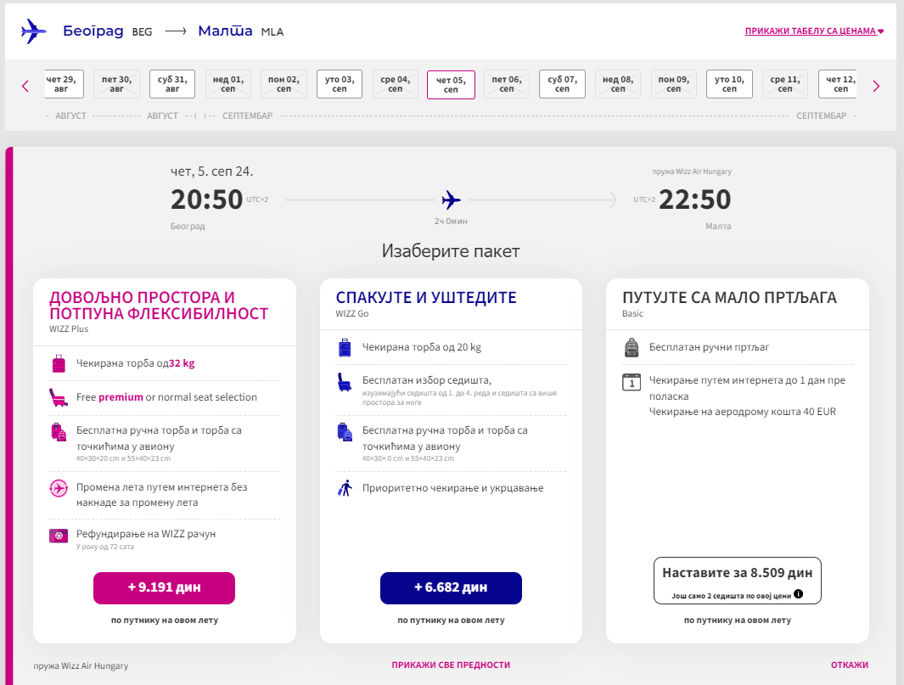Click 'Free premium or normal seat selection' text
This screenshot has width=904, height=685.
(x=166, y=397)
